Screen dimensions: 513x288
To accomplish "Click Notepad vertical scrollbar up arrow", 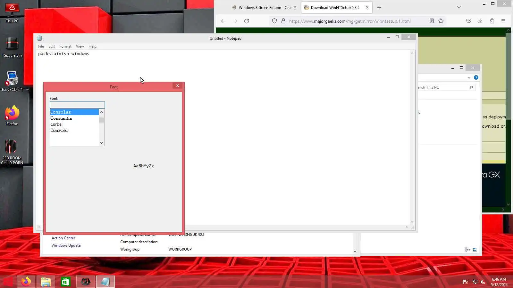I will (x=412, y=53).
